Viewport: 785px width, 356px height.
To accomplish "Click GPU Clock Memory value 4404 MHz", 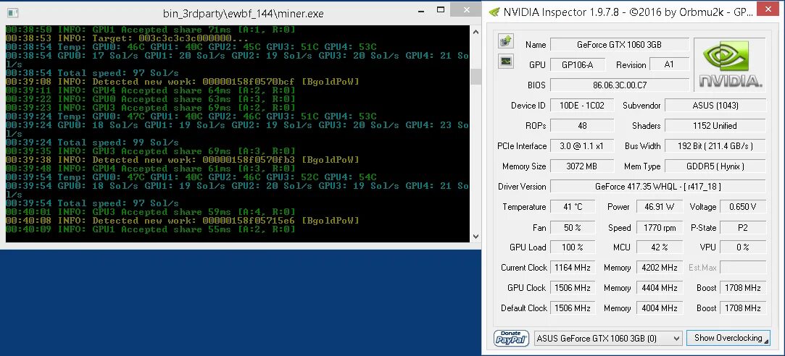I will 660,287.
